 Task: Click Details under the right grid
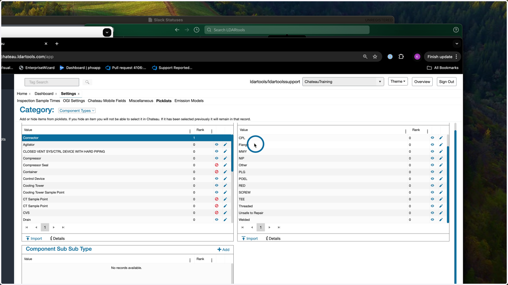(273, 239)
